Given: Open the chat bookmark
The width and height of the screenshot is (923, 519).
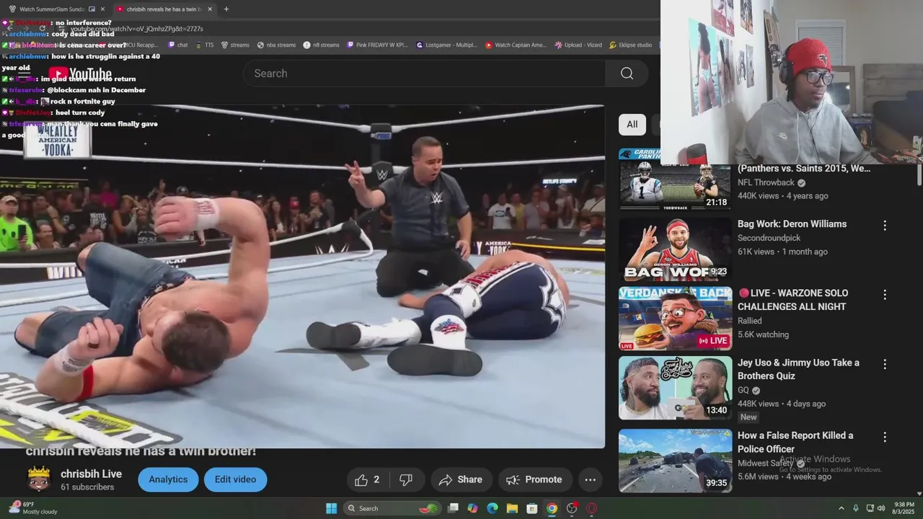Looking at the screenshot, I should (x=177, y=45).
